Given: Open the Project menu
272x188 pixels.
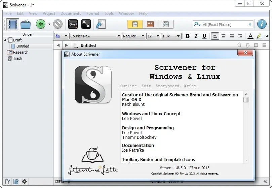Looking at the screenshot, I should (49, 13).
